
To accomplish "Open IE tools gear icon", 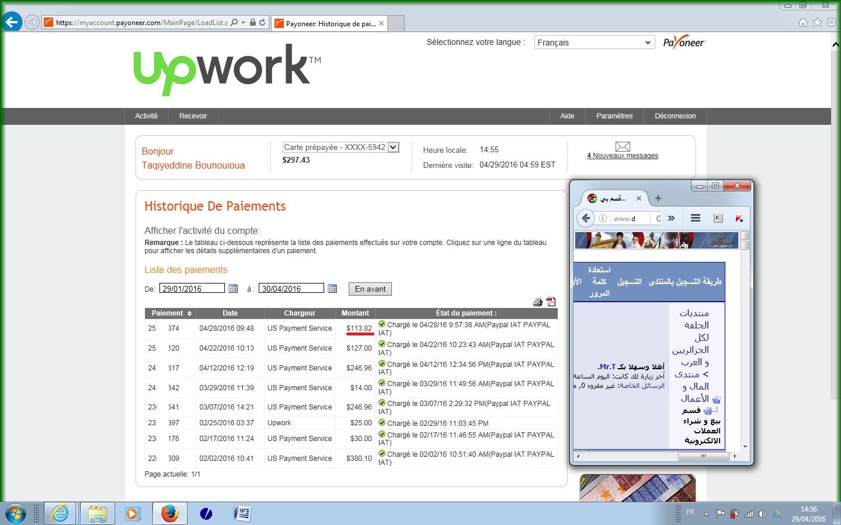I will pyautogui.click(x=831, y=22).
